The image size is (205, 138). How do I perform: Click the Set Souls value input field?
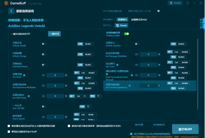coord(55,75)
